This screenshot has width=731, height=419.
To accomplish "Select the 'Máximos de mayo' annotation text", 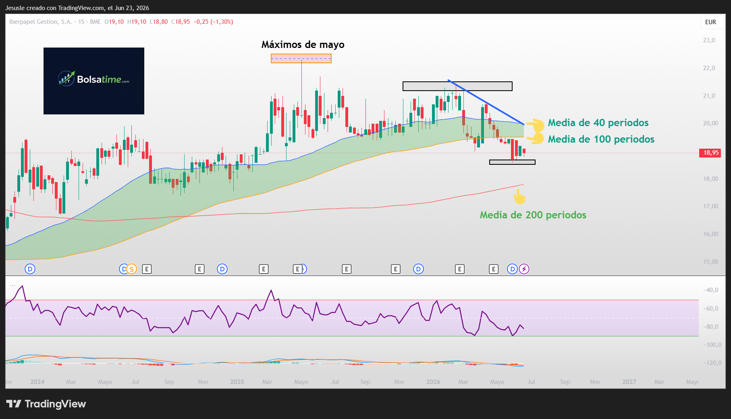I will tap(303, 45).
